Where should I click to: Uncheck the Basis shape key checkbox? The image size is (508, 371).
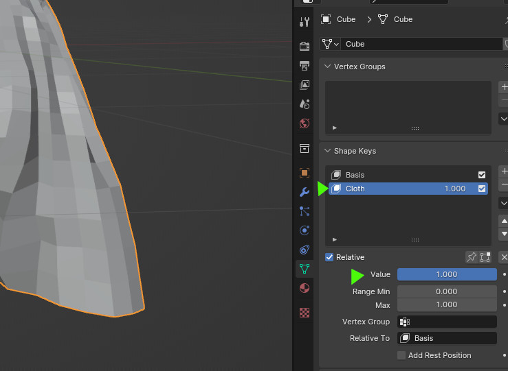pyautogui.click(x=482, y=175)
